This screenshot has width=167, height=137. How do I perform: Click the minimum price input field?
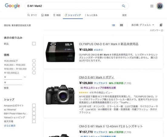coord(13,77)
